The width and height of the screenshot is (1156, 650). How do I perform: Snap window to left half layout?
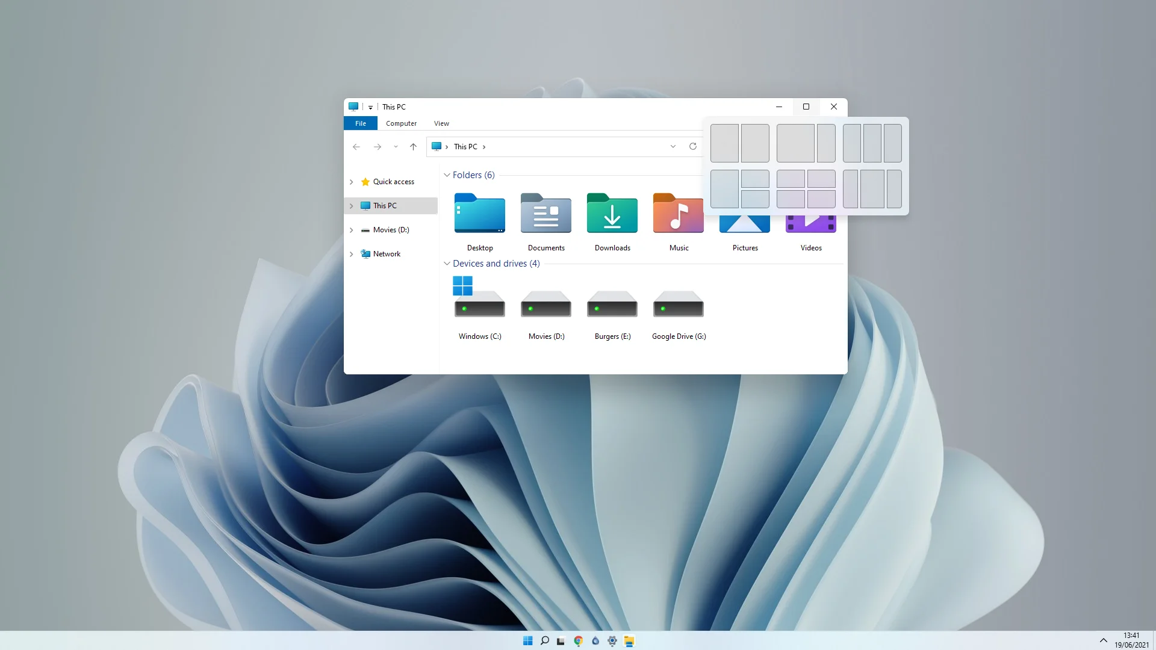(724, 143)
